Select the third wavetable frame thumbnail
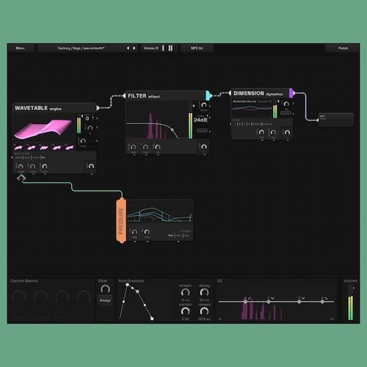Screen dimensions: 367x367 pyautogui.click(x=44, y=148)
